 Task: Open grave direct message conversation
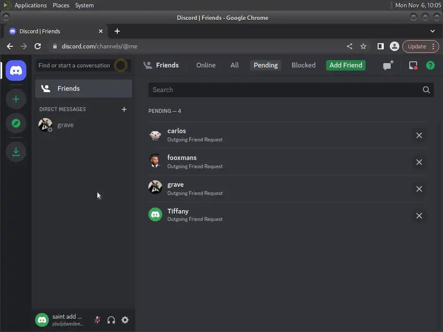83,125
